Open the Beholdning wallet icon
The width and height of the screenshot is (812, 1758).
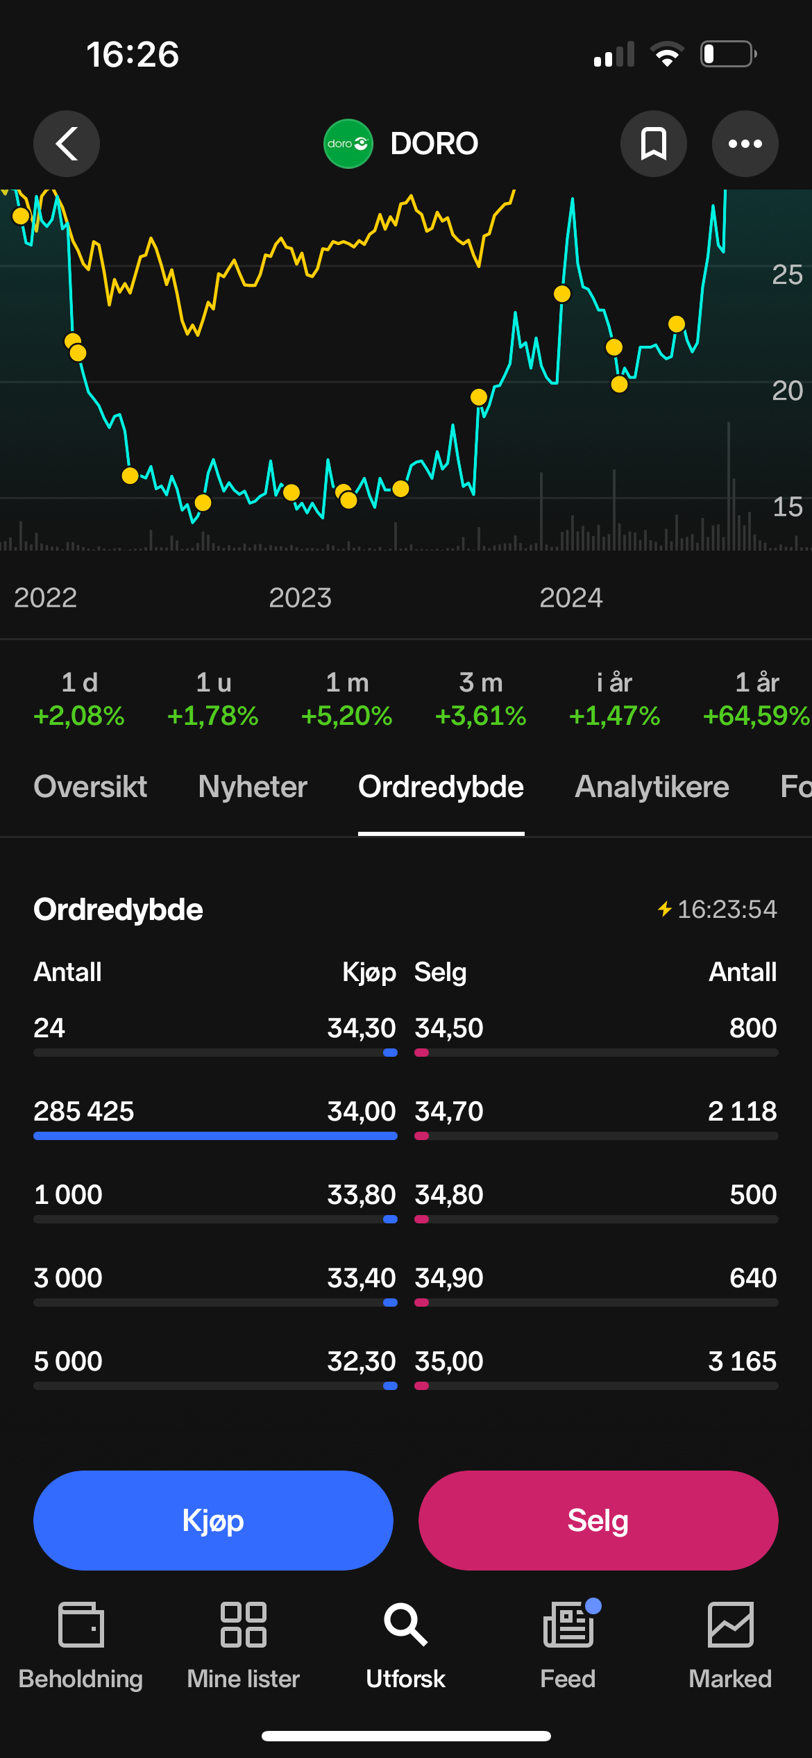tap(81, 1625)
